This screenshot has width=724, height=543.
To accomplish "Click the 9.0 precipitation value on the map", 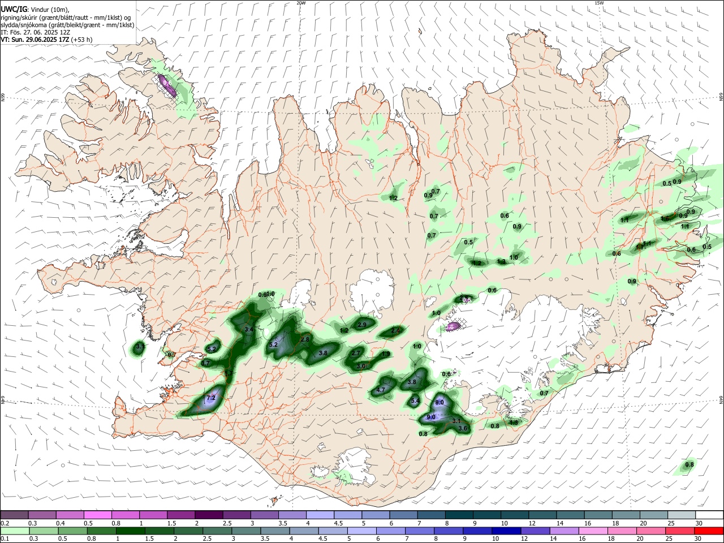I will pos(431,417).
